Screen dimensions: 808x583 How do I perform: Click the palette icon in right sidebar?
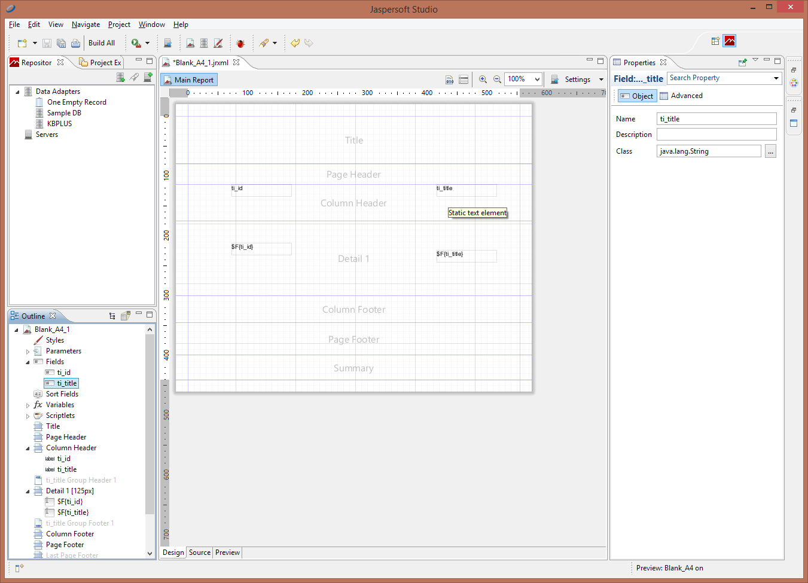tap(794, 83)
